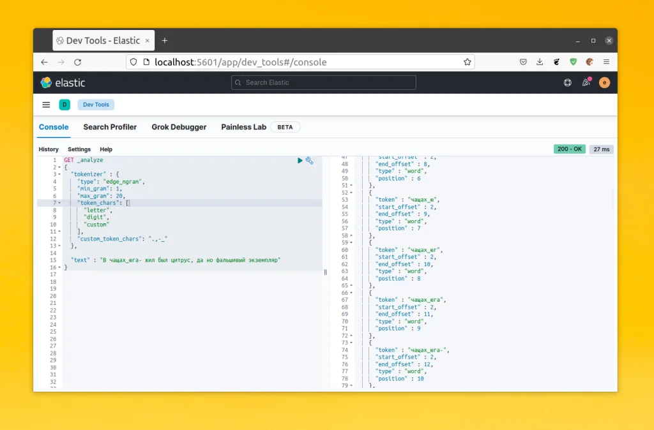Open the browser downloads icon
Screen dimensions: 654x430
(x=540, y=62)
